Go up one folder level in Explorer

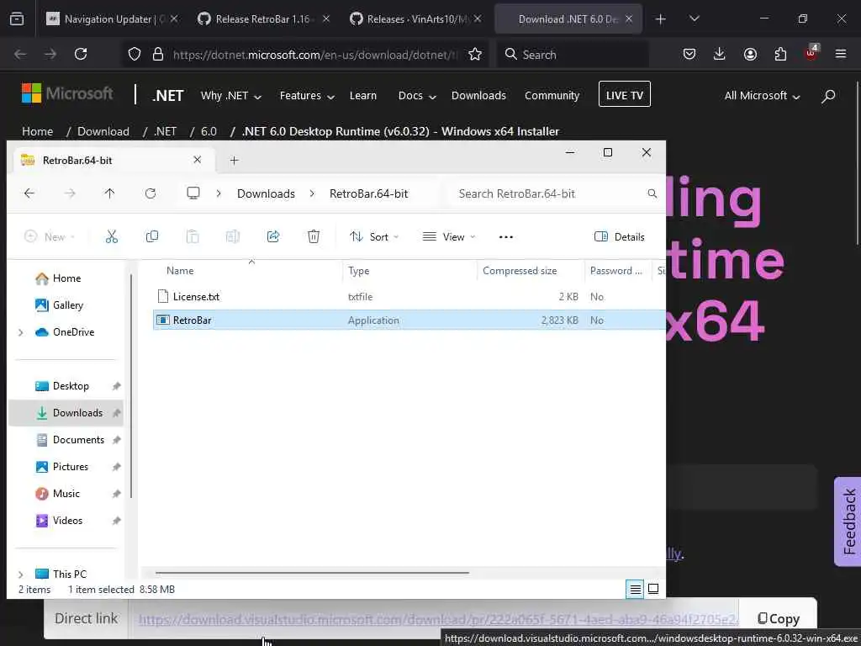tap(110, 193)
